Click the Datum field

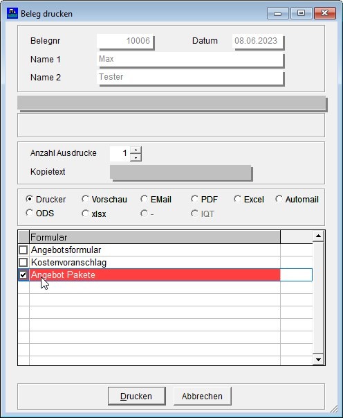[x=257, y=41]
